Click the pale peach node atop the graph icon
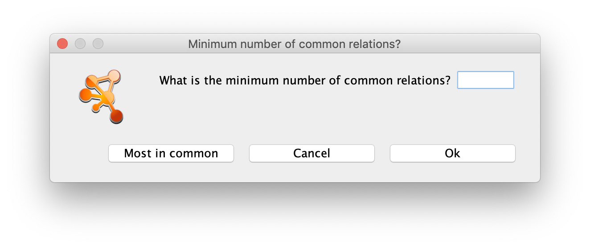The image size is (590, 248). pyautogui.click(x=115, y=76)
